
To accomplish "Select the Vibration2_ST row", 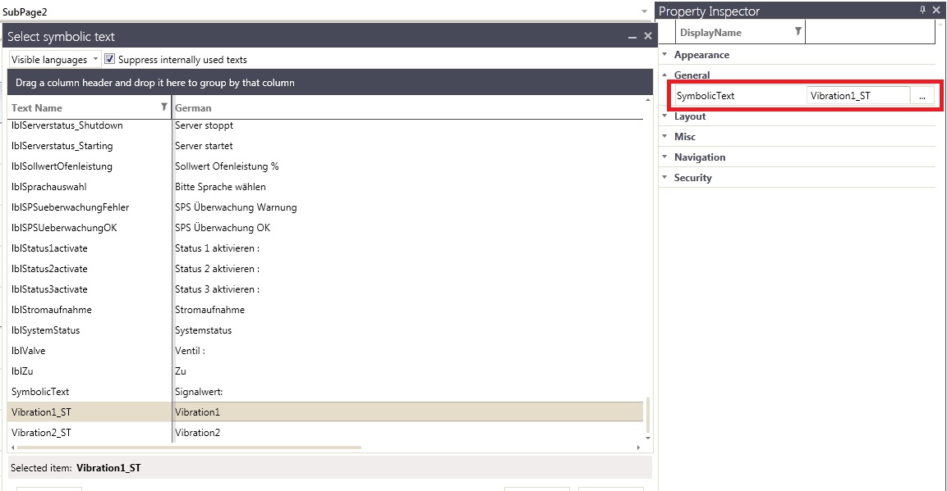I will click(x=41, y=433).
